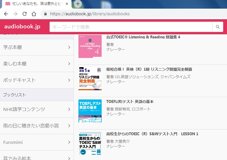The image size is (227, 160).
Task: Open NHK語学コンテンツ menu item
Action: (x=37, y=109)
